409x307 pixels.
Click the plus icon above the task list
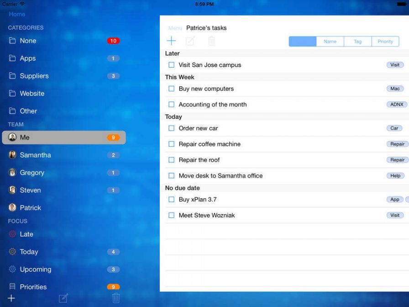pos(171,41)
